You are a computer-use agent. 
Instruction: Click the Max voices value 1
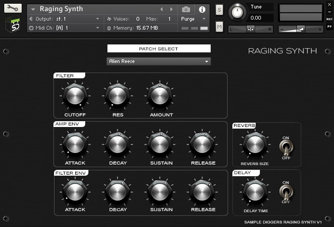pos(169,19)
